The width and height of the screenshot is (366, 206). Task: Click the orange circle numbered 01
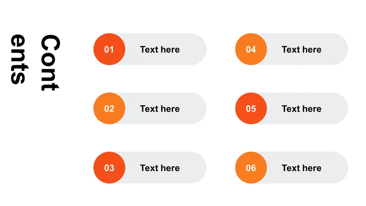click(x=109, y=49)
